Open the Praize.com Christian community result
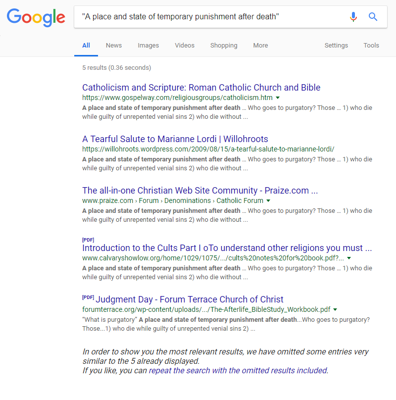The image size is (396, 400). point(200,191)
